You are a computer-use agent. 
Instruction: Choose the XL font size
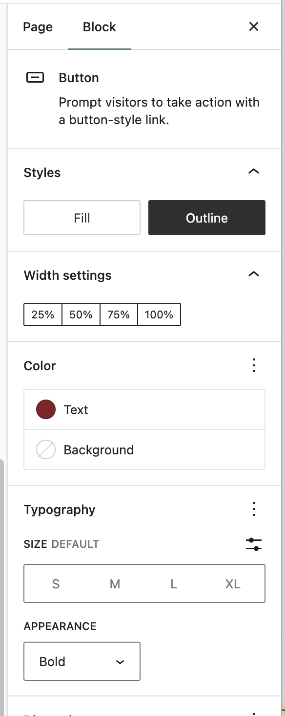(233, 583)
